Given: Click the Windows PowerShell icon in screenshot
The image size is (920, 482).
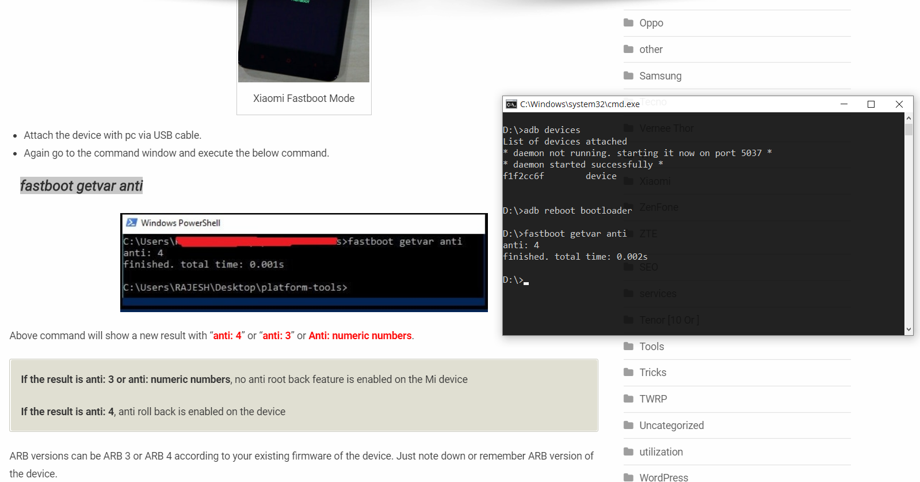Looking at the screenshot, I should click(x=132, y=223).
